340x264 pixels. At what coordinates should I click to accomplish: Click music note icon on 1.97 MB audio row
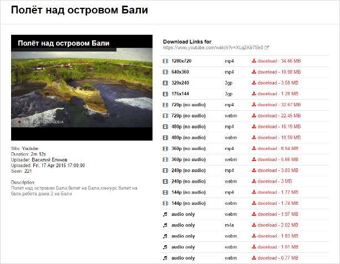click(x=165, y=214)
